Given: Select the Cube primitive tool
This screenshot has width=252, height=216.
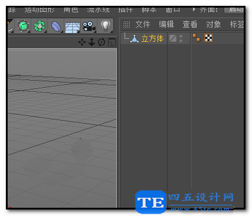Looking at the screenshot, I should click(23, 26).
